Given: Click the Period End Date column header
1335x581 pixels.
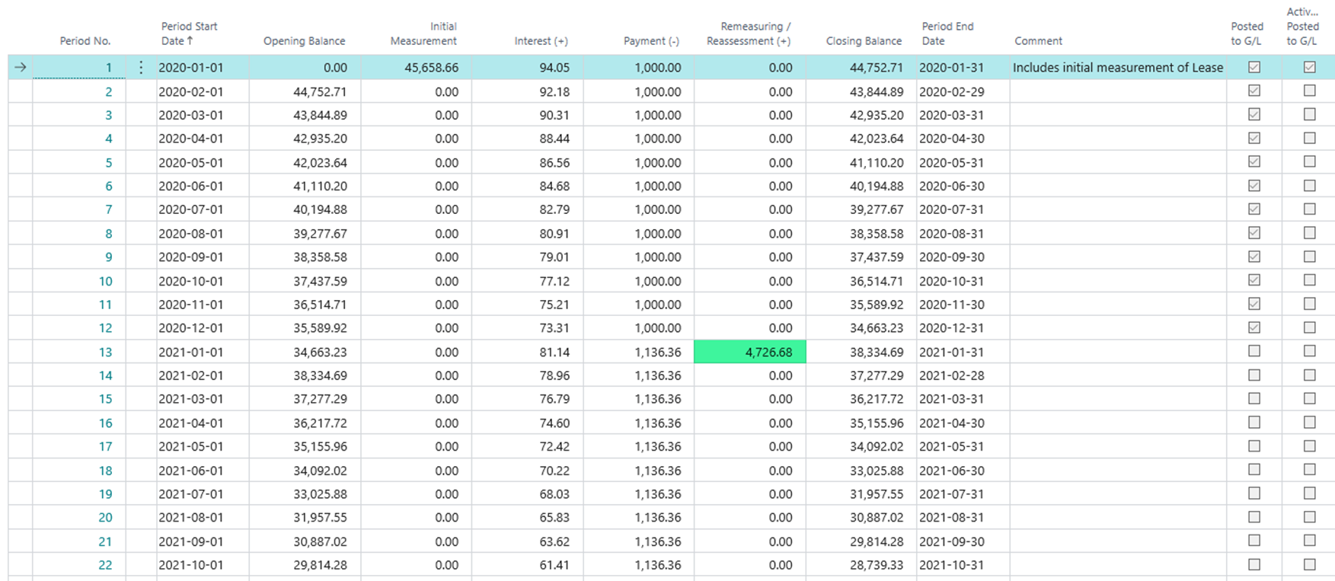Looking at the screenshot, I should click(x=948, y=34).
